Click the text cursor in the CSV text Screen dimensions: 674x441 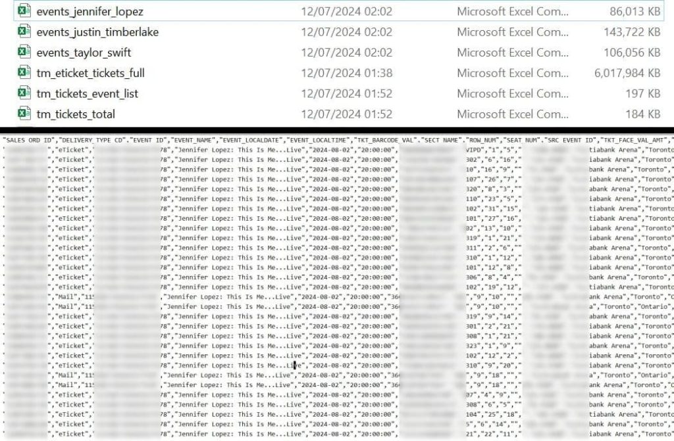[295, 365]
